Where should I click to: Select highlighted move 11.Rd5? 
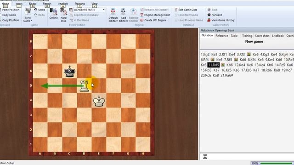point(213,65)
